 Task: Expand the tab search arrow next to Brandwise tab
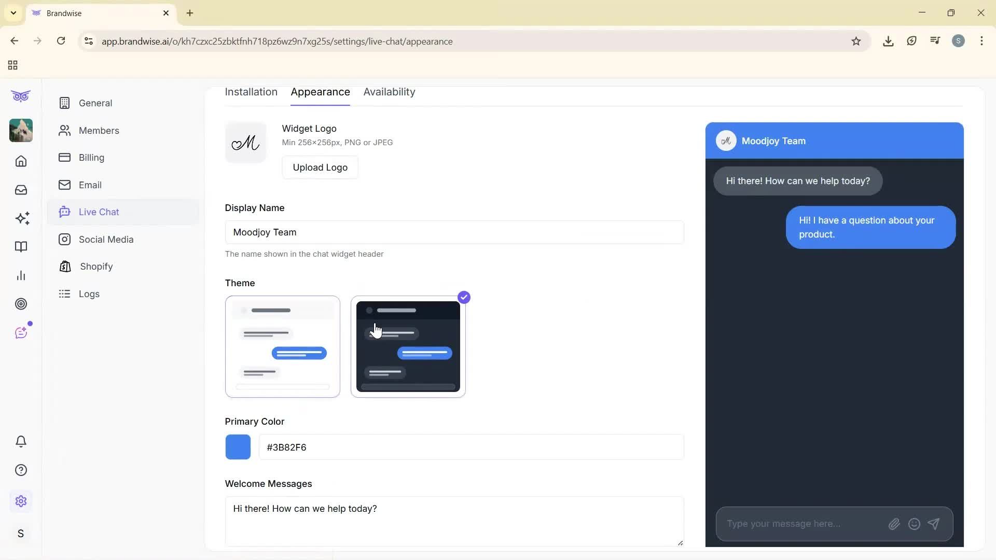click(x=13, y=13)
